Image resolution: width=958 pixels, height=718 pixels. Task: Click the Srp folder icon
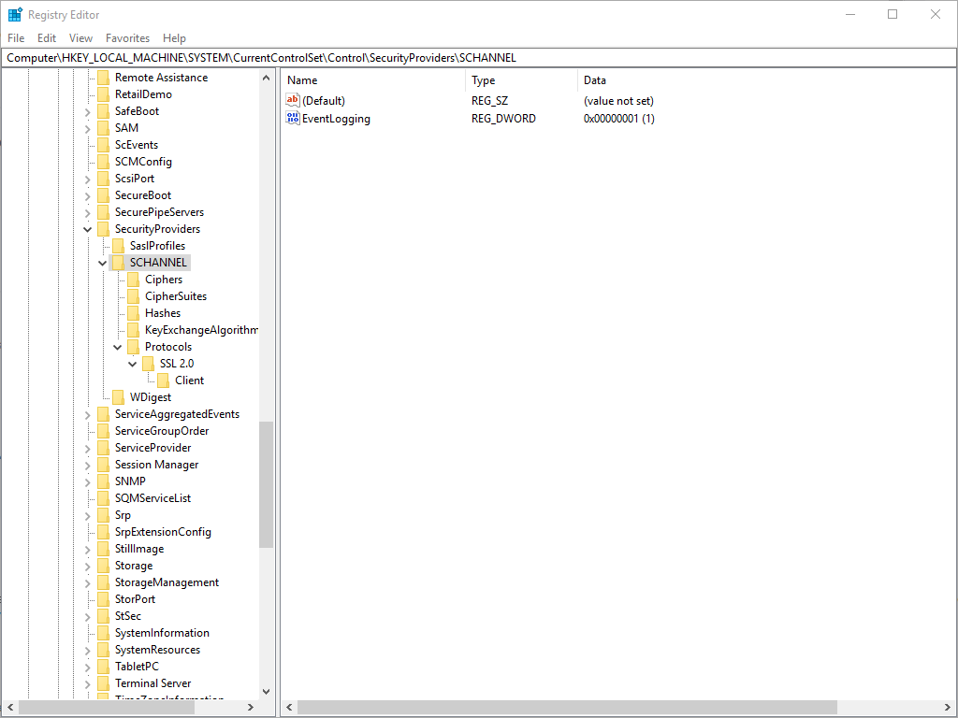[103, 515]
